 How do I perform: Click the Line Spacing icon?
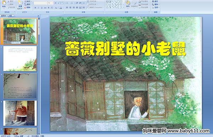click(84, 3)
